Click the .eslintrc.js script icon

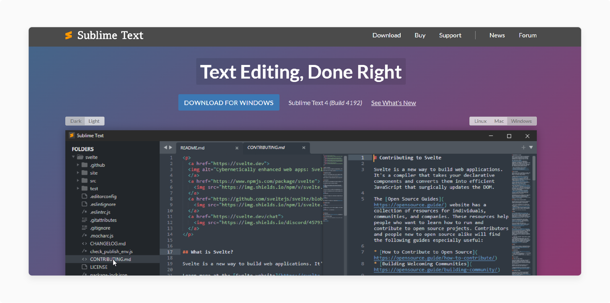[x=84, y=212]
